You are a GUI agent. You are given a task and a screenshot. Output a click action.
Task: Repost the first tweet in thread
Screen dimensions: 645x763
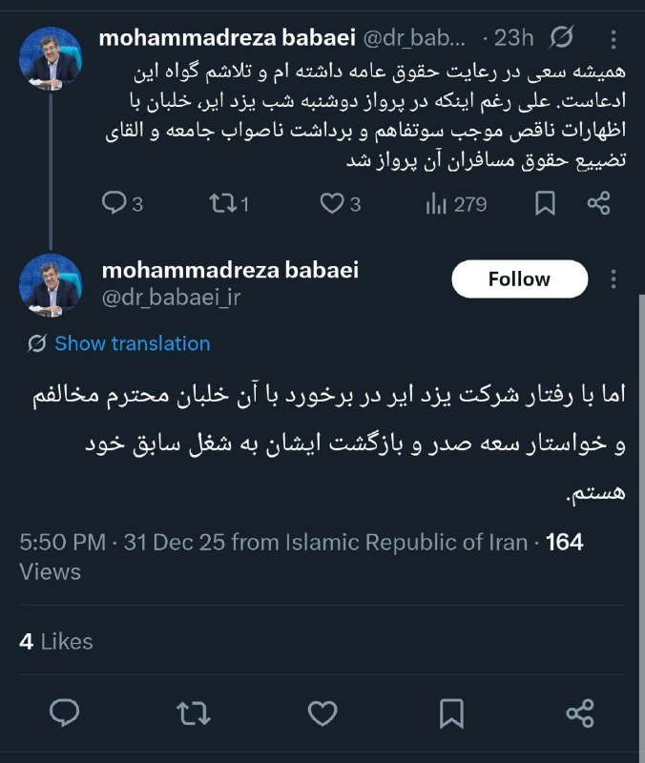pos(221,203)
